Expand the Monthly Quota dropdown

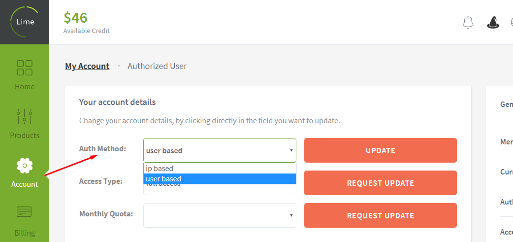click(220, 215)
